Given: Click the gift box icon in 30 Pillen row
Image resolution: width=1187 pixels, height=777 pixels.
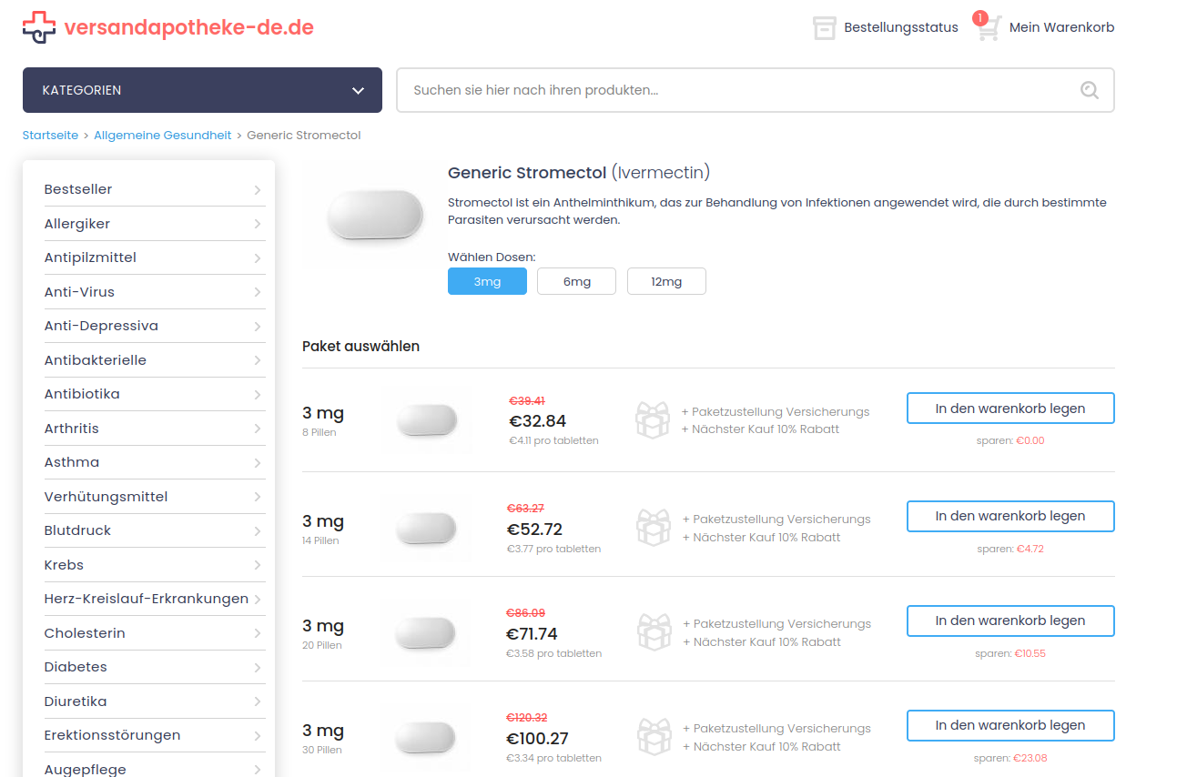Looking at the screenshot, I should pyautogui.click(x=654, y=737).
